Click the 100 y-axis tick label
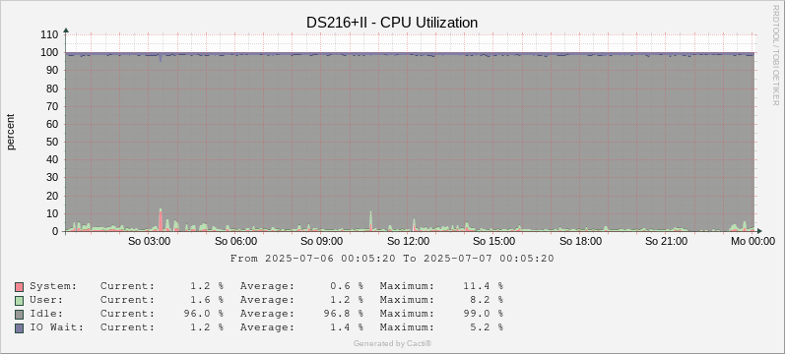The width and height of the screenshot is (785, 354). [x=50, y=52]
